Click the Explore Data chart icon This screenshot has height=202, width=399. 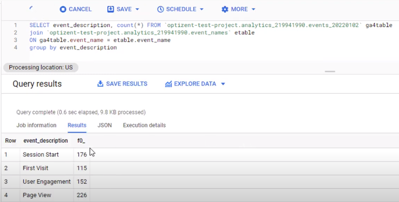tap(168, 84)
